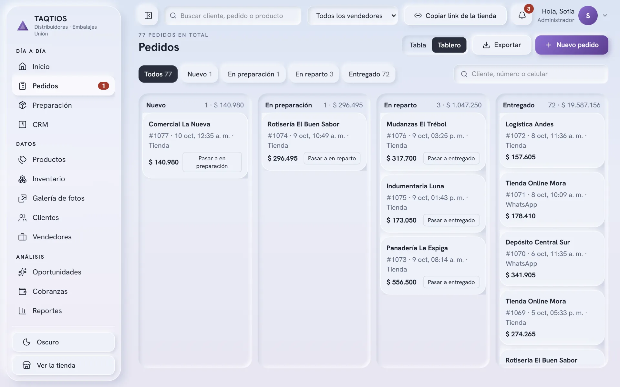Filter by Entregado 72
620x387 pixels.
click(x=369, y=74)
